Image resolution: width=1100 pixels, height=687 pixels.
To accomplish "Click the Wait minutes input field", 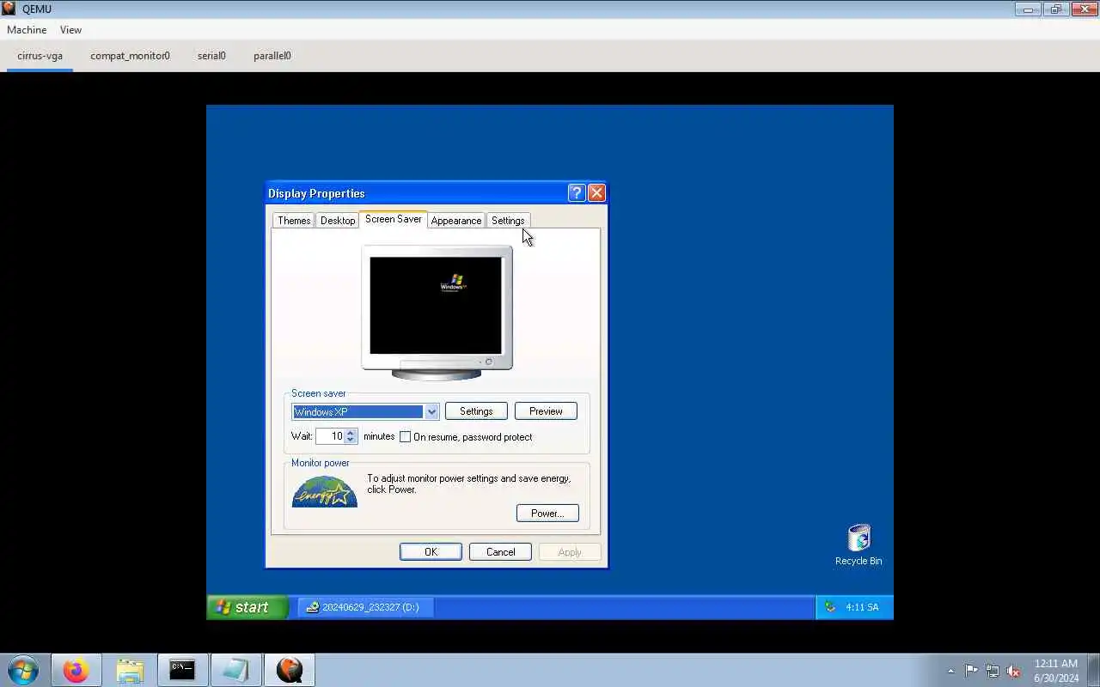I will [x=330, y=437].
